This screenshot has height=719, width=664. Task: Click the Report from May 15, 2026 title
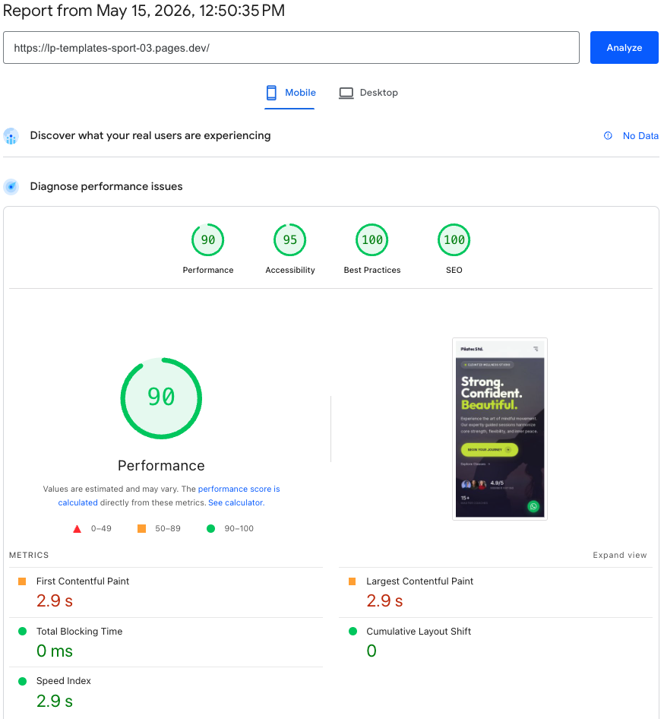(x=144, y=11)
